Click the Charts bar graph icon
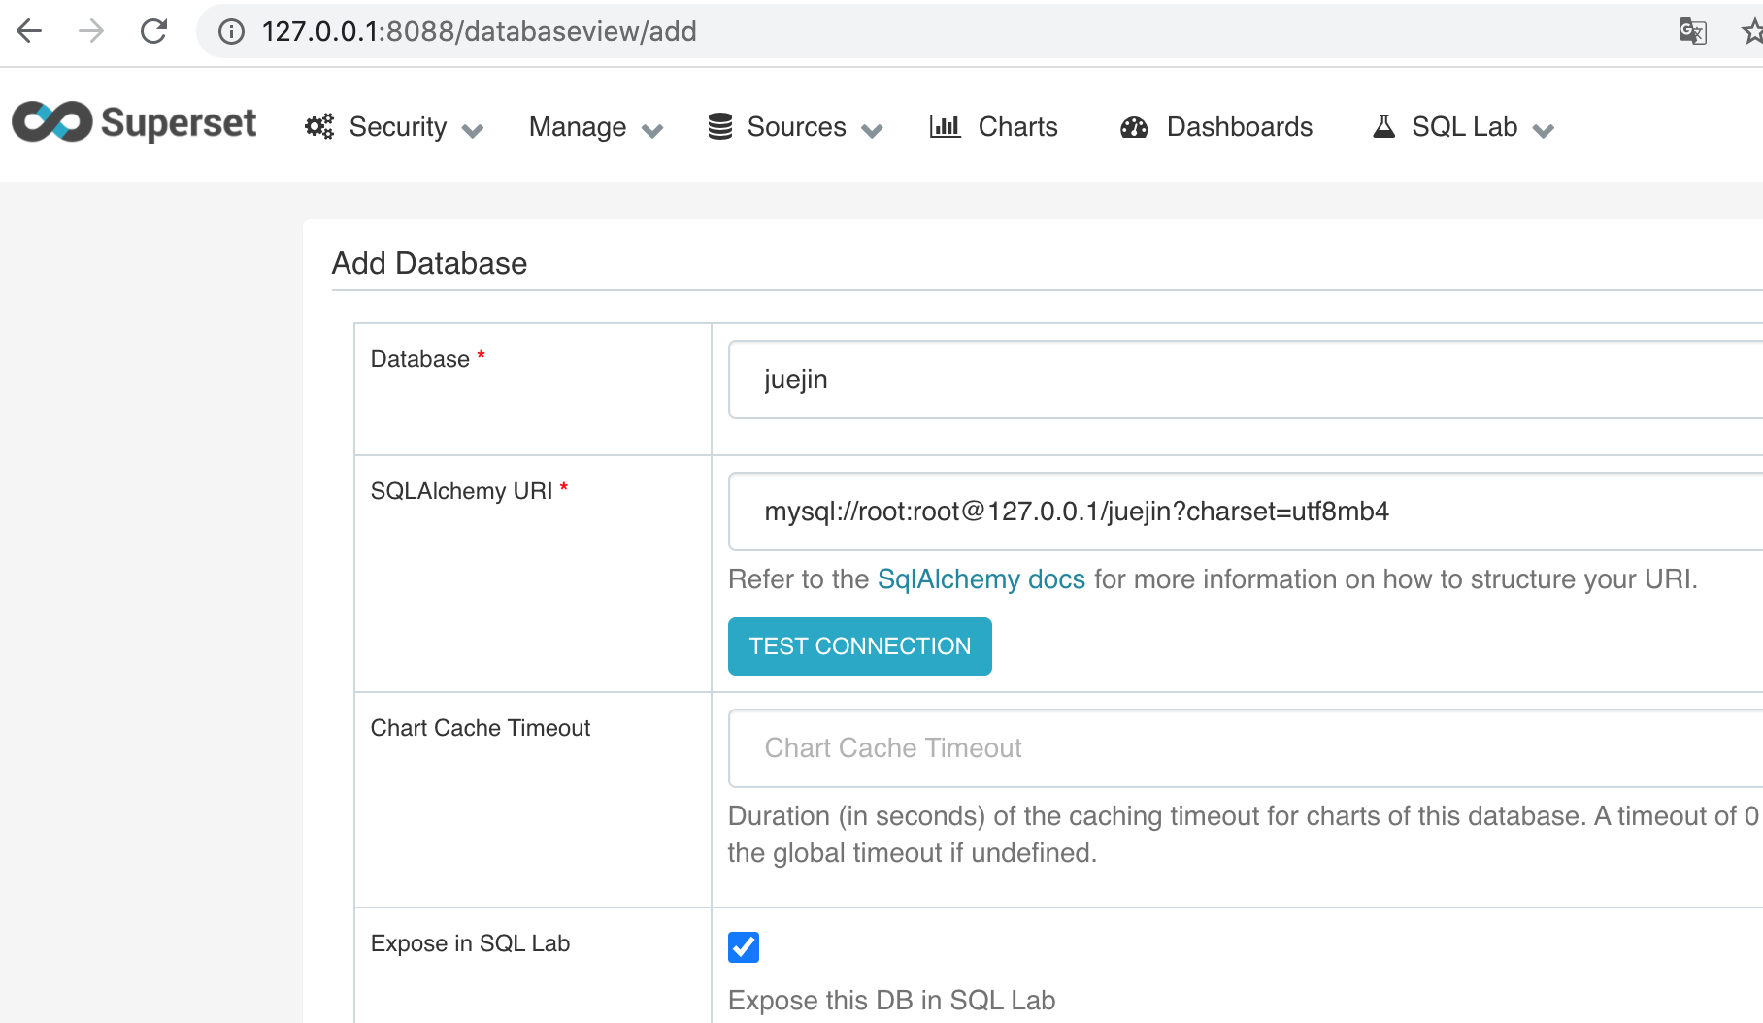1763x1023 pixels. pyautogui.click(x=945, y=126)
